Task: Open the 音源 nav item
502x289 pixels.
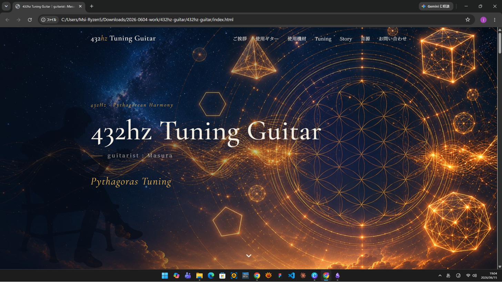Action: tap(365, 39)
